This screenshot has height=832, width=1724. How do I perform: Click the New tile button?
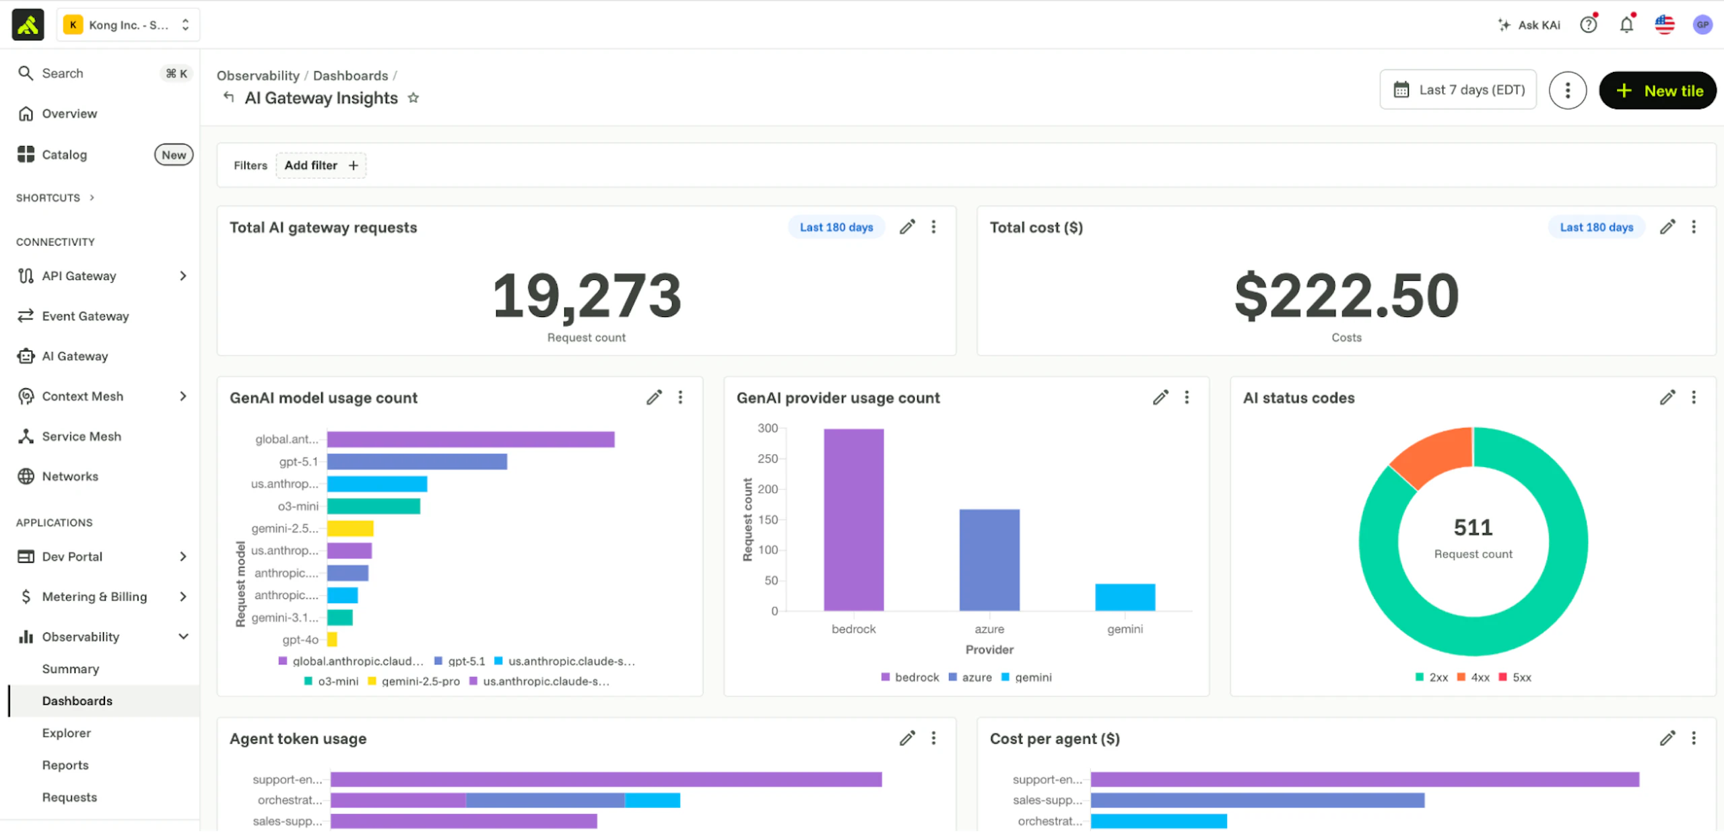point(1658,91)
